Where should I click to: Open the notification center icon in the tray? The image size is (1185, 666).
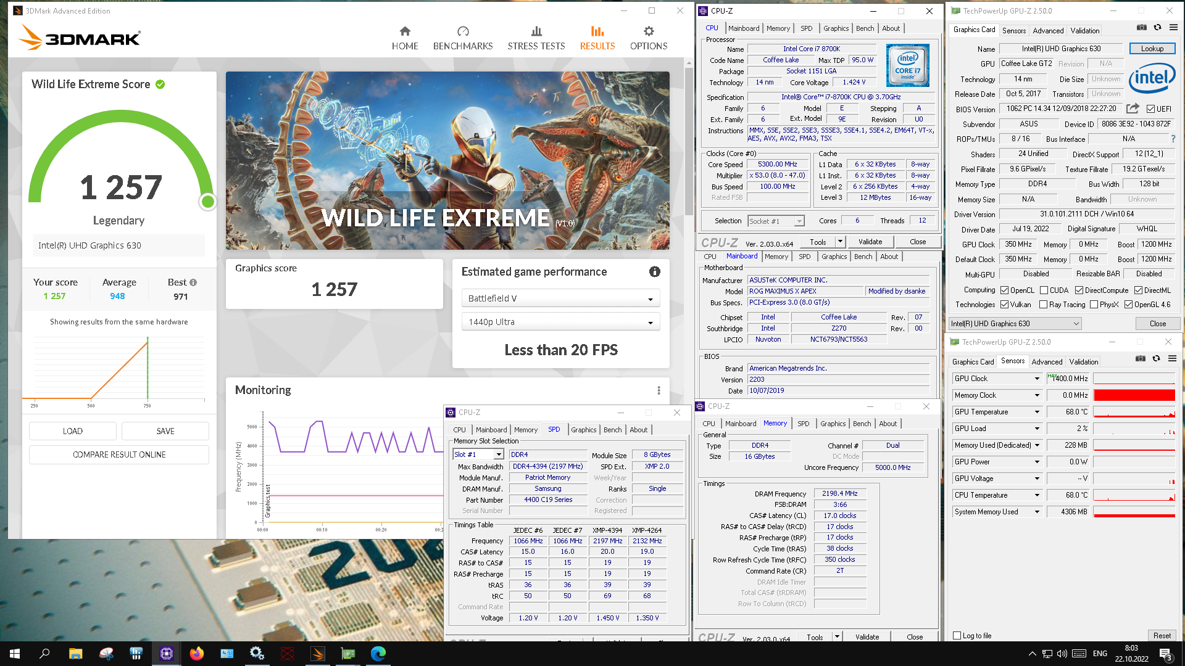click(x=1165, y=654)
